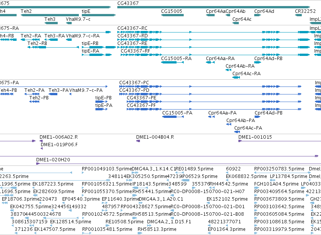This screenshot has width=321, height=235.
Task: Click the Teh3 gene label
Action: (50, 19)
